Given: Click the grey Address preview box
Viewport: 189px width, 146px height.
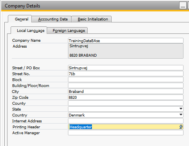Looking at the screenshot, I should (126, 51).
